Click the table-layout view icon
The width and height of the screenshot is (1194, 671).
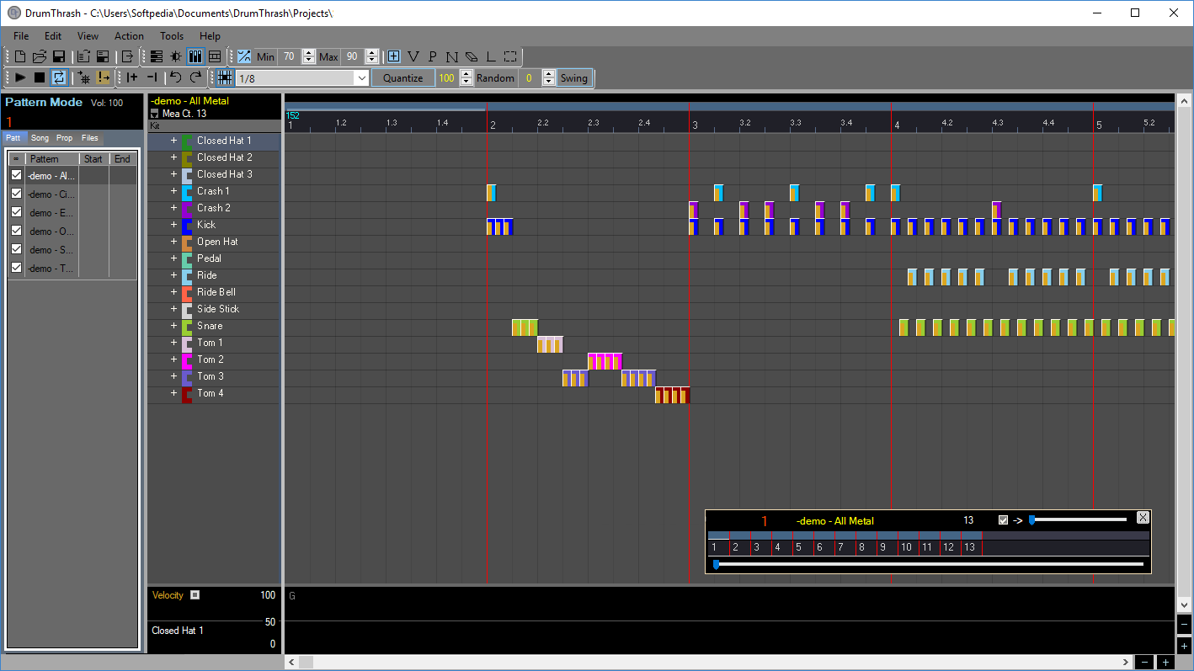click(215, 56)
